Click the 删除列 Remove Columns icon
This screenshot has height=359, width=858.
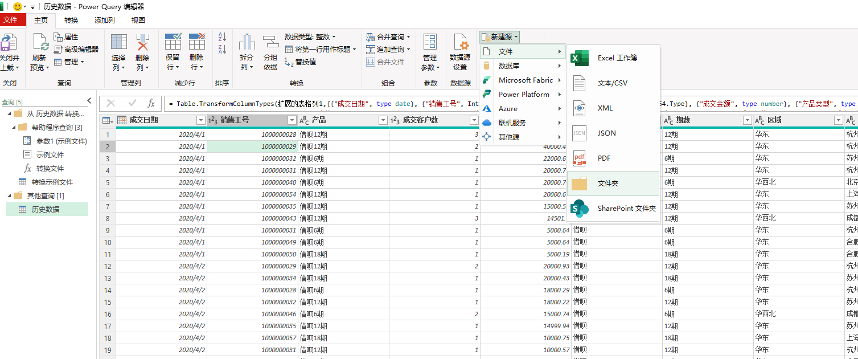click(142, 43)
